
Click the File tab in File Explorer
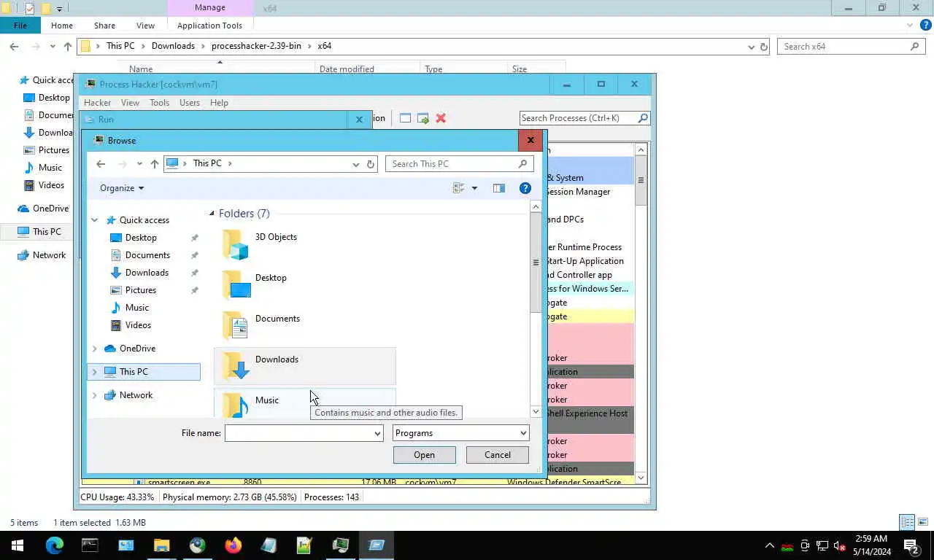click(20, 26)
